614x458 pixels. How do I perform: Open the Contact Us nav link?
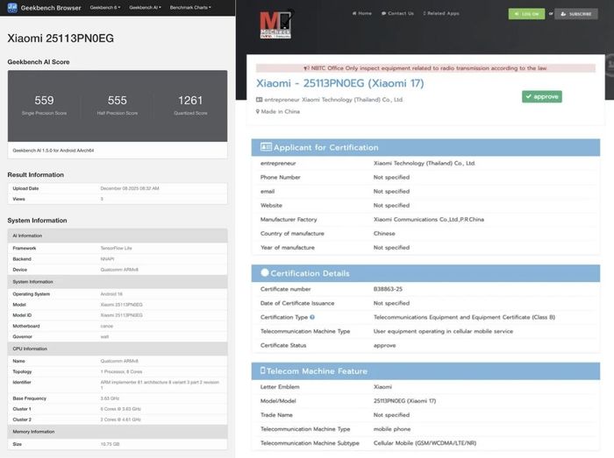click(397, 13)
